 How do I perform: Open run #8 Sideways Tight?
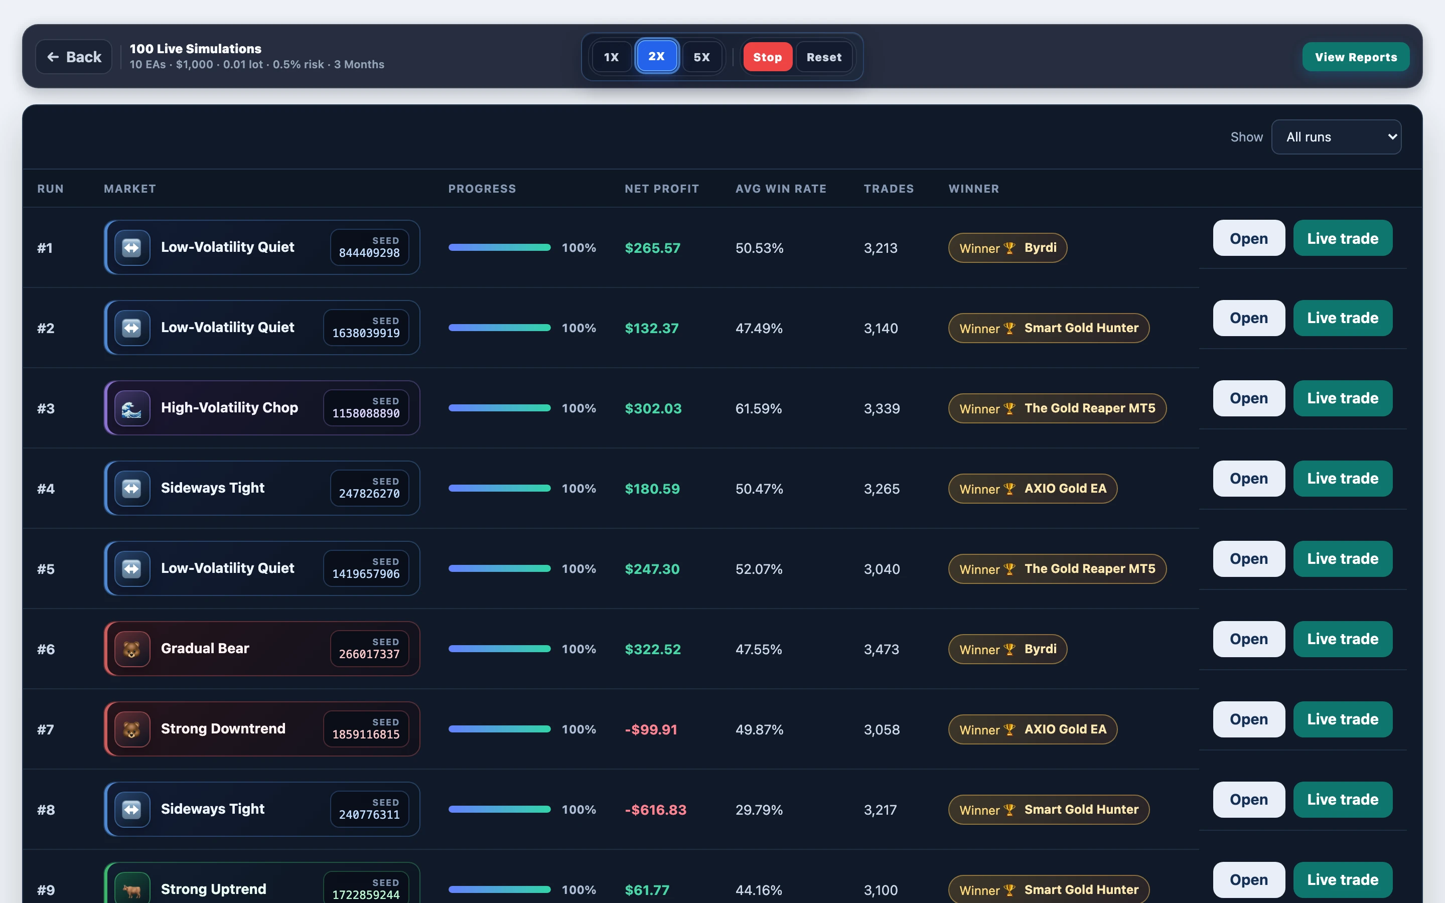[1249, 800]
